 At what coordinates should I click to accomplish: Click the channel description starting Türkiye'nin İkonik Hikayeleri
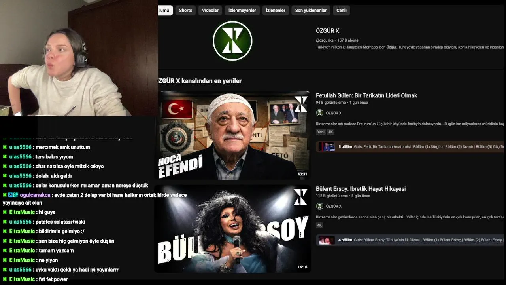click(410, 47)
